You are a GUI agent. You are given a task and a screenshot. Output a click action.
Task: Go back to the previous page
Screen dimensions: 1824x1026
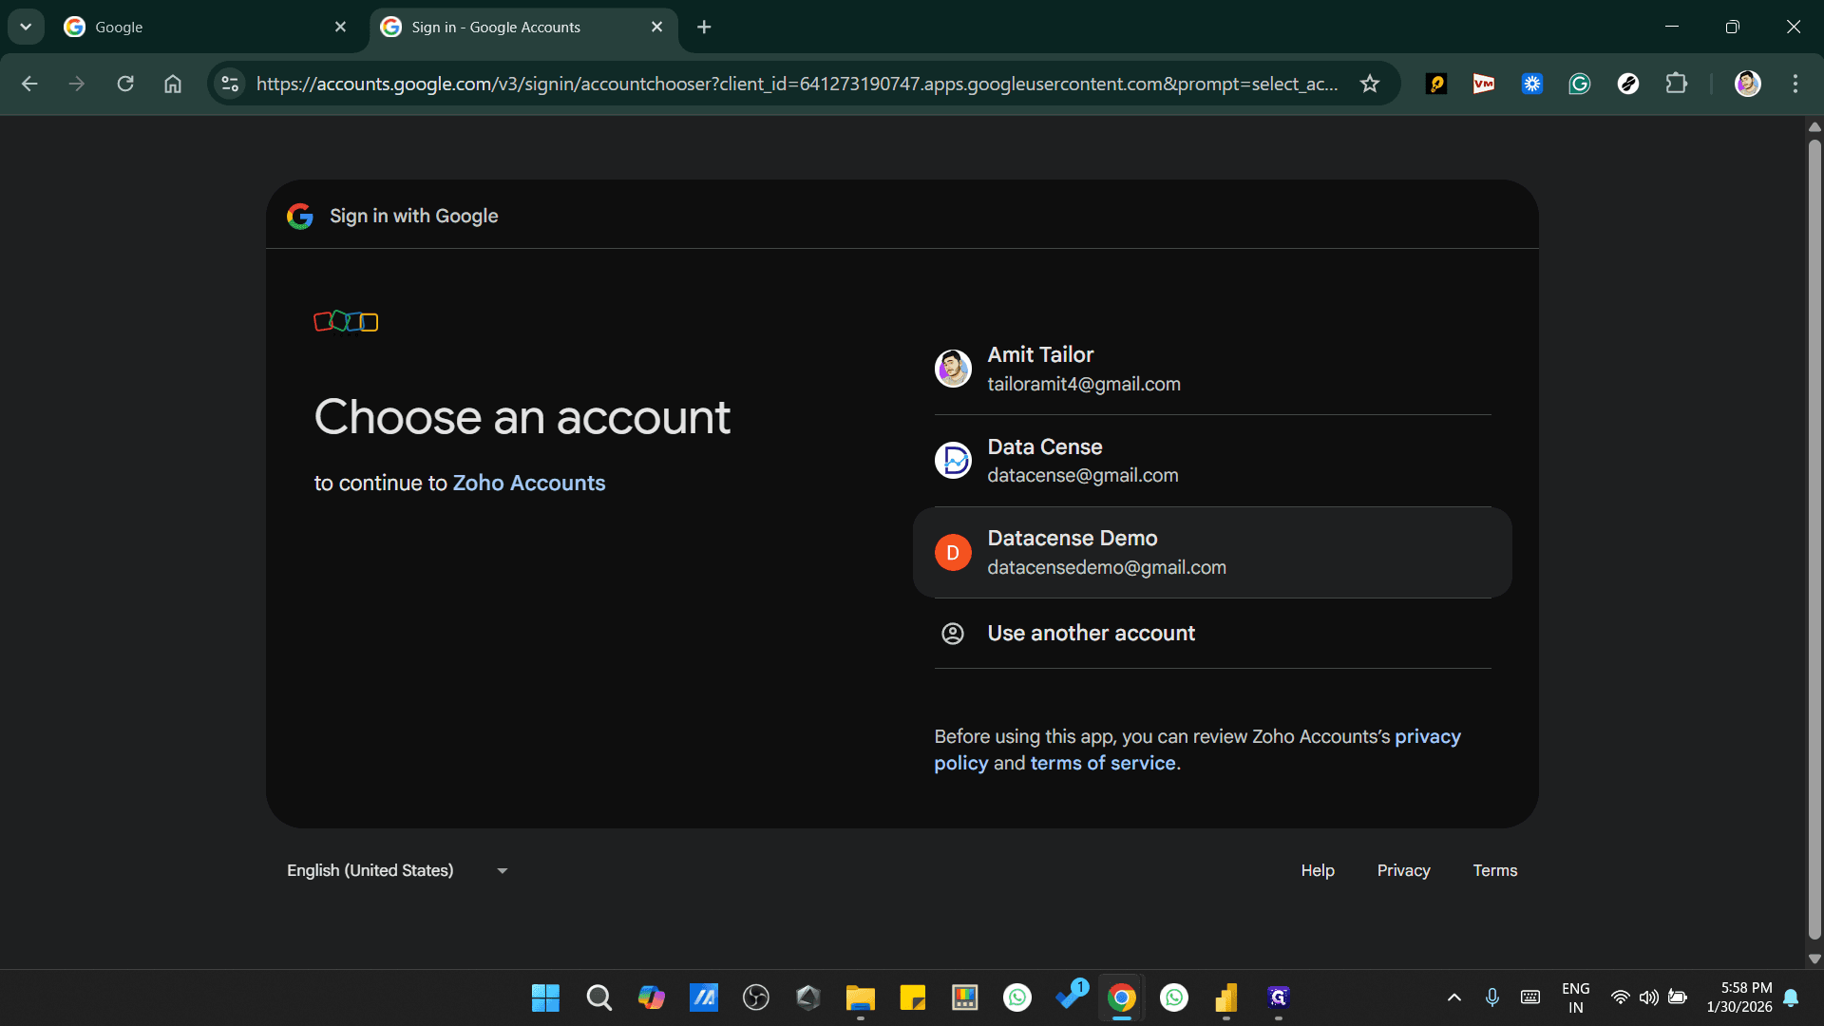(29, 84)
